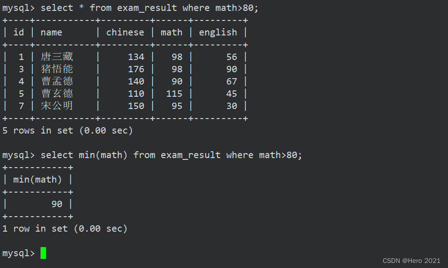The height and width of the screenshot is (268, 448).
Task: Click the math value 115
Action: pos(174,94)
